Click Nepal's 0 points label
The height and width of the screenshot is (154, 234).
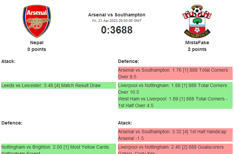[37, 49]
